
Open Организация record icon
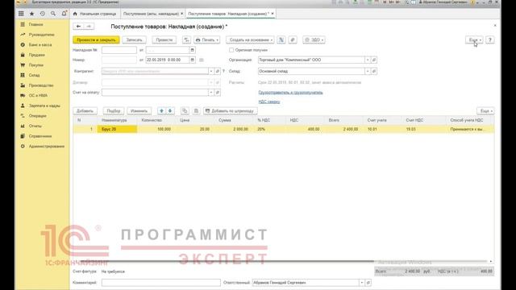374,60
